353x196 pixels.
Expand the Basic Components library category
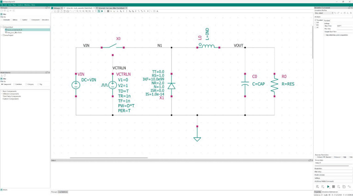(1, 91)
